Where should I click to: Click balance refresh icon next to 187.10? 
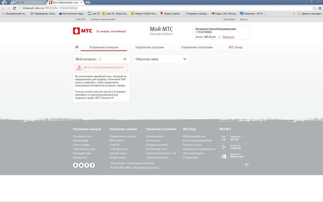point(219,37)
